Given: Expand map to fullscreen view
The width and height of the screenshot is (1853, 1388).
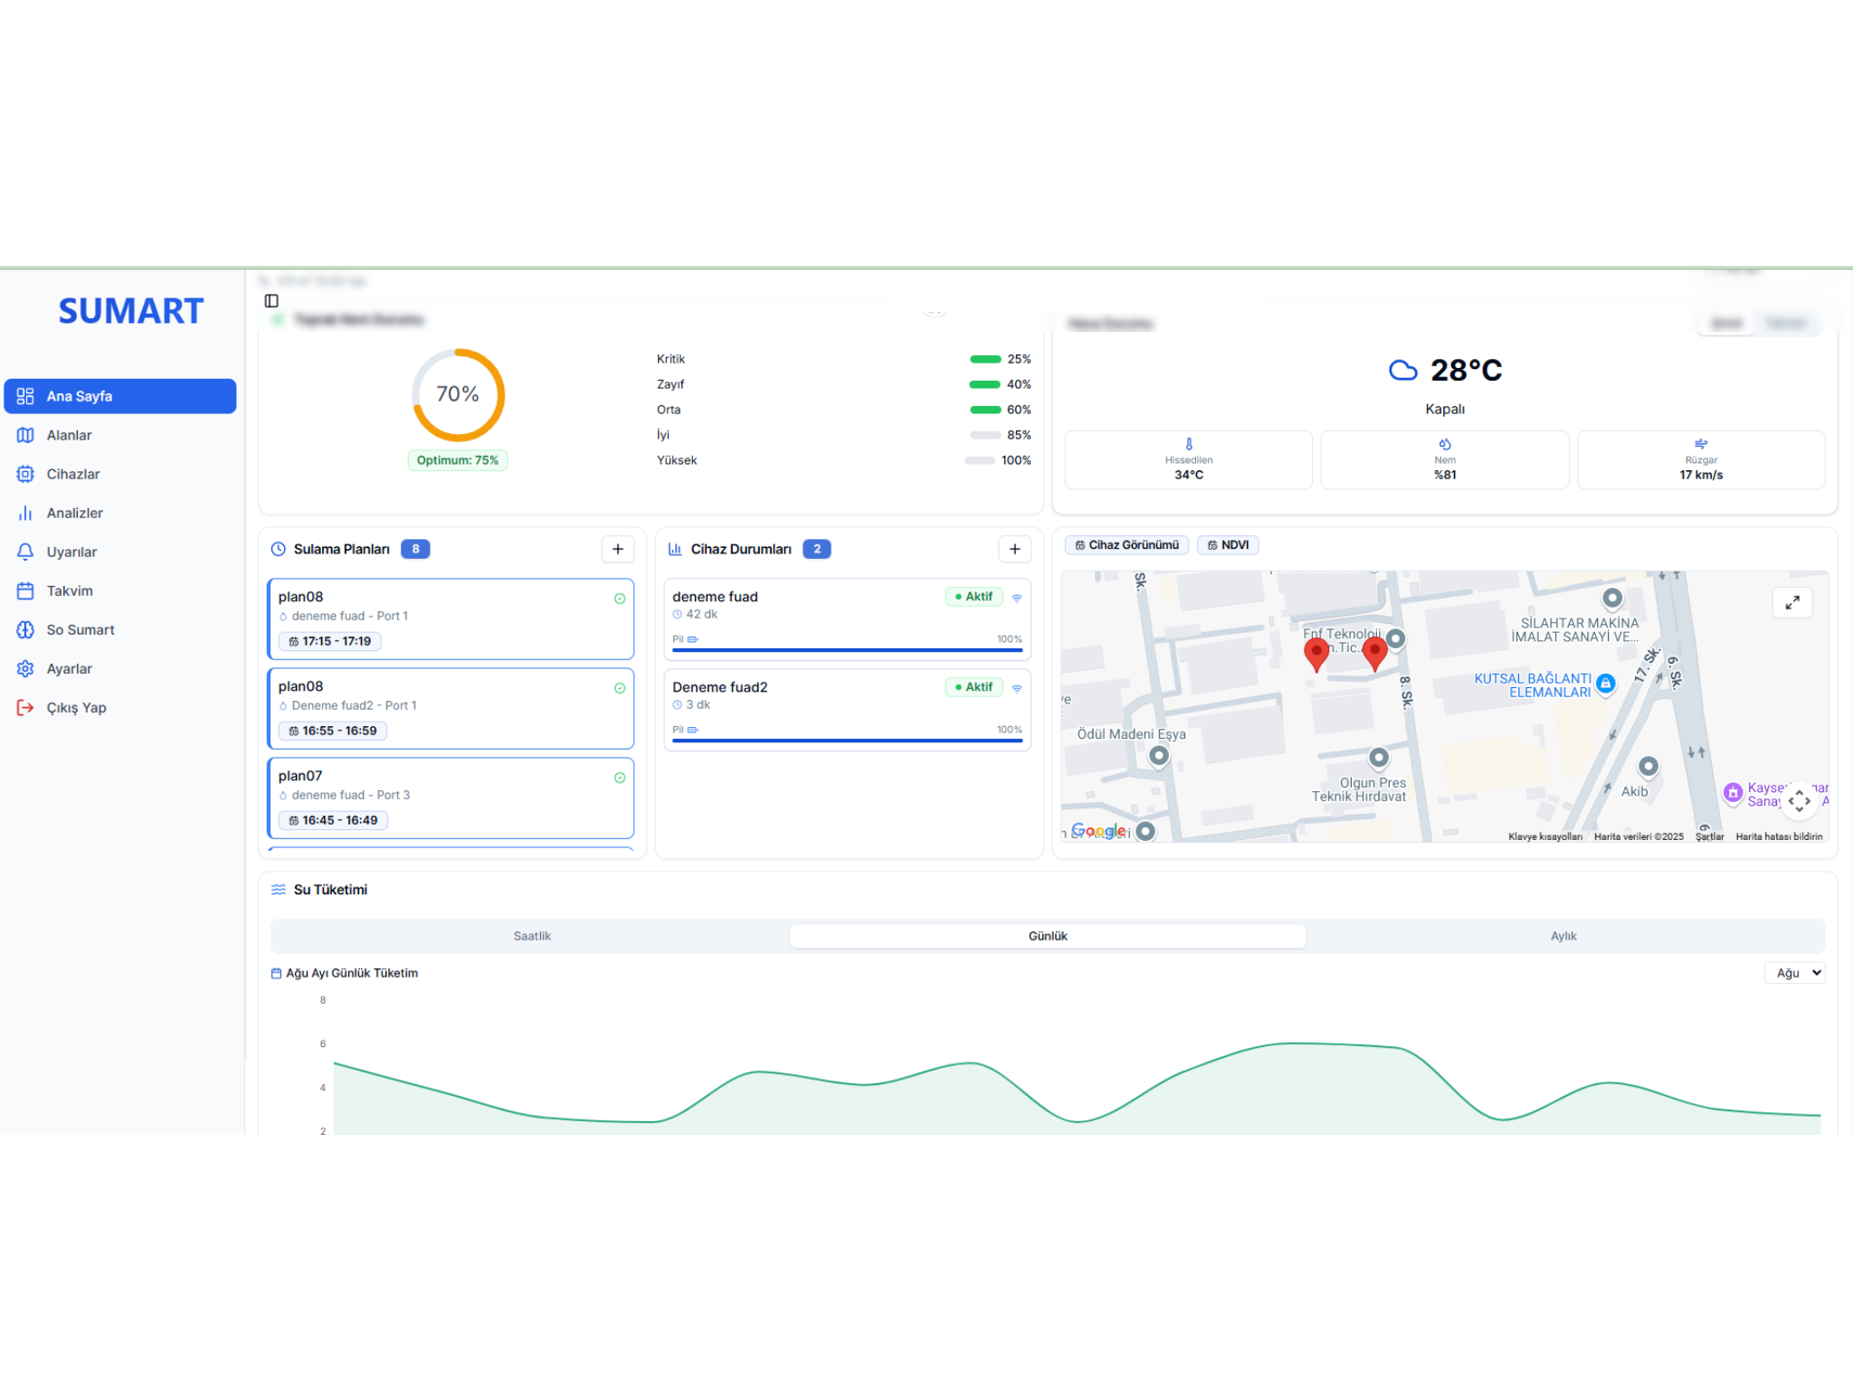Looking at the screenshot, I should tap(1791, 602).
